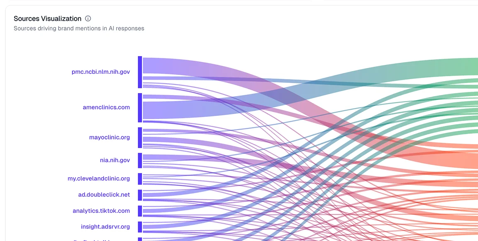Viewport: 478px width, 241px height.
Task: Click the analytics.tiktok.com node bar
Action: coord(140,211)
